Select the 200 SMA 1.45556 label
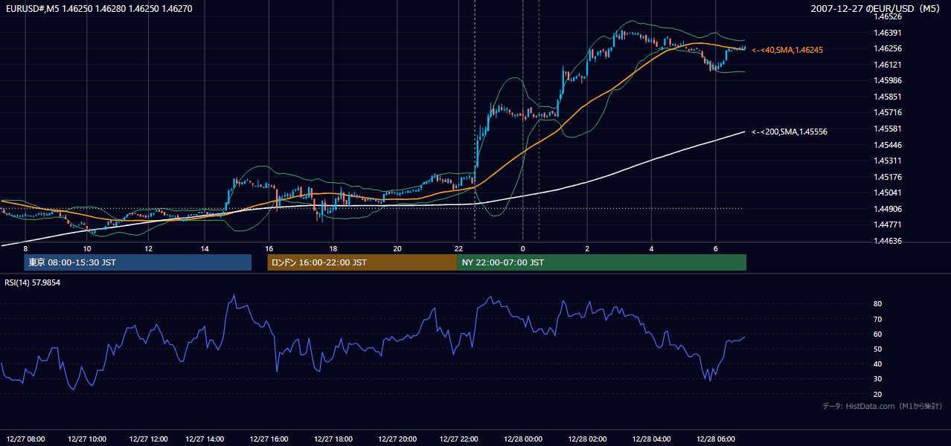Screen dimensions: 951x446 tap(790, 132)
